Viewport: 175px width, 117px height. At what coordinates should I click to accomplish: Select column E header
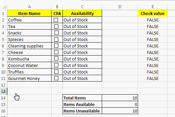click(x=153, y=7)
